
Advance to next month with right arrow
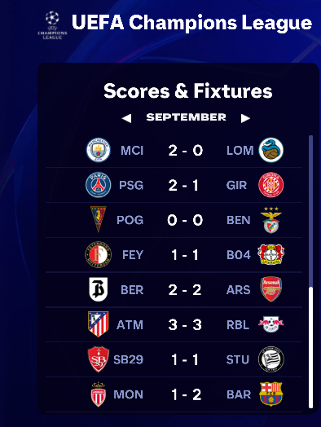[x=245, y=118]
